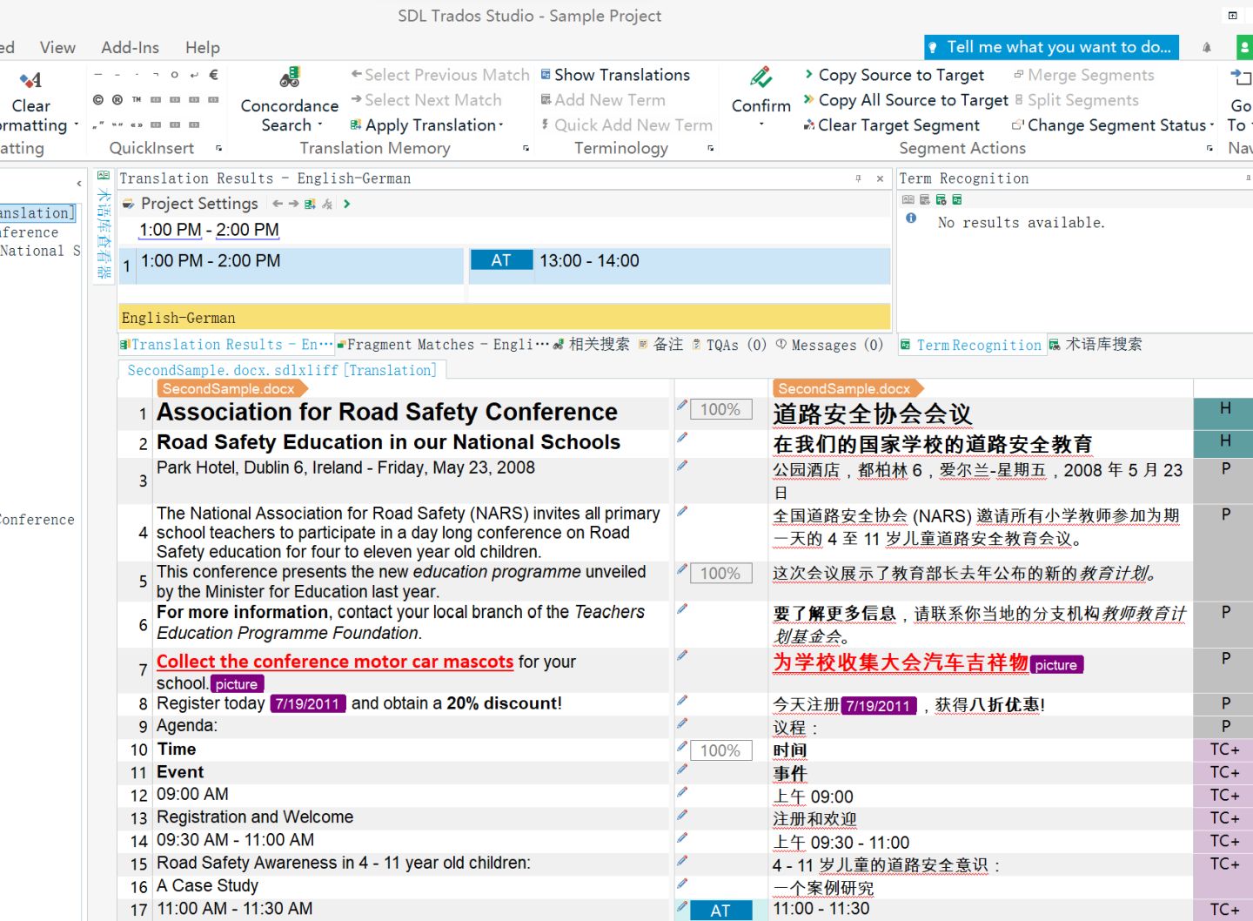Open the Apply Translation dropdown

tap(502, 125)
